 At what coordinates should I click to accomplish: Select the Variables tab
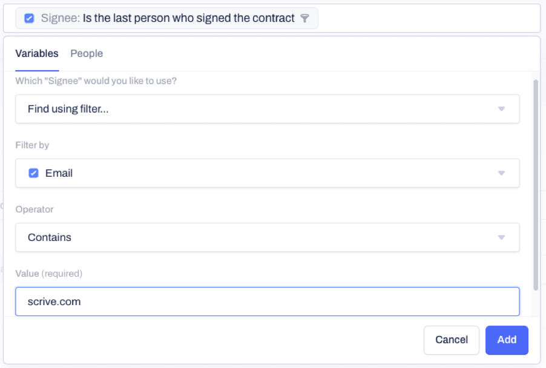coord(37,54)
